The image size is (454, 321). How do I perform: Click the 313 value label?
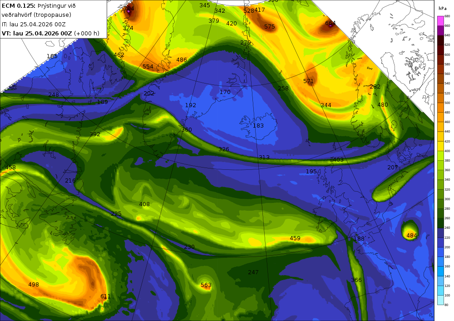[264, 158]
